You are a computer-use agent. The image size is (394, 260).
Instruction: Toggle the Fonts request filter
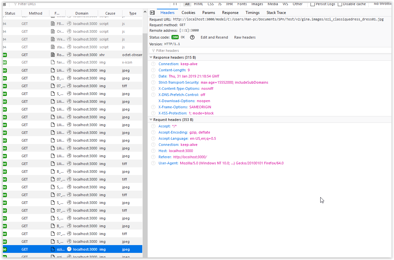pyautogui.click(x=242, y=4)
